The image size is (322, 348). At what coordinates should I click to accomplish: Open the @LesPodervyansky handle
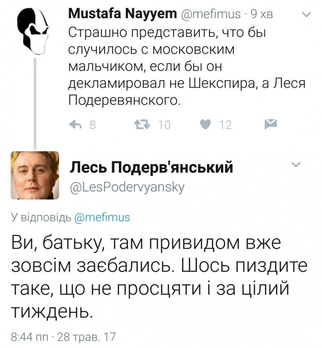click(x=127, y=188)
